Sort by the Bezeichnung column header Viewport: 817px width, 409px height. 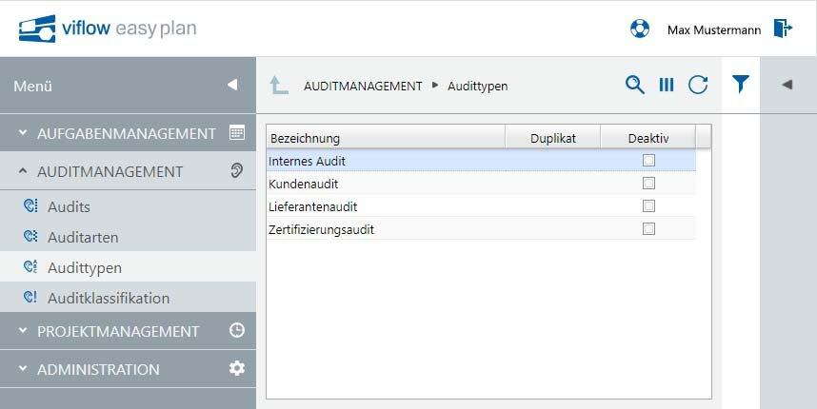(x=384, y=138)
